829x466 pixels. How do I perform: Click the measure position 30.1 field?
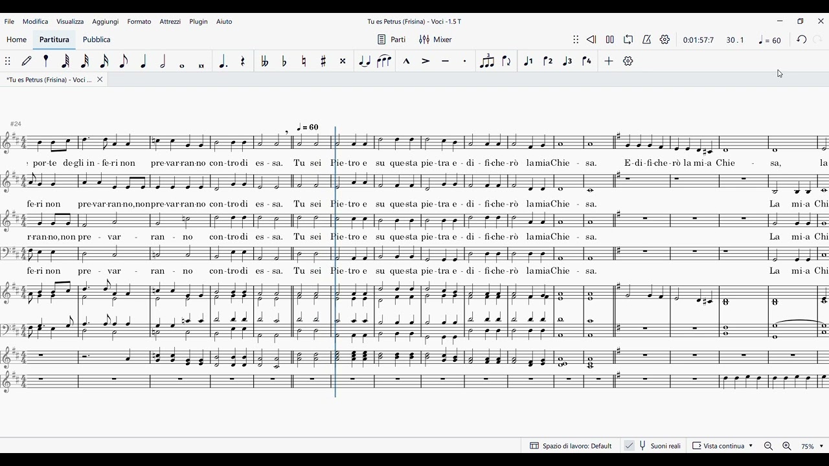735,40
